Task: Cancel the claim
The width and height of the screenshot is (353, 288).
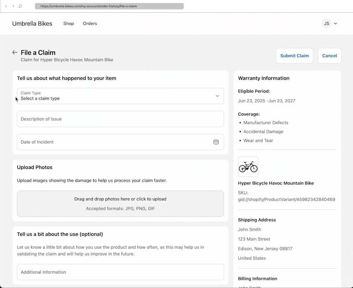Action: click(x=330, y=56)
